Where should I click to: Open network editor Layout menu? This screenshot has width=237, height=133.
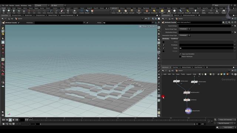[x=188, y=74]
